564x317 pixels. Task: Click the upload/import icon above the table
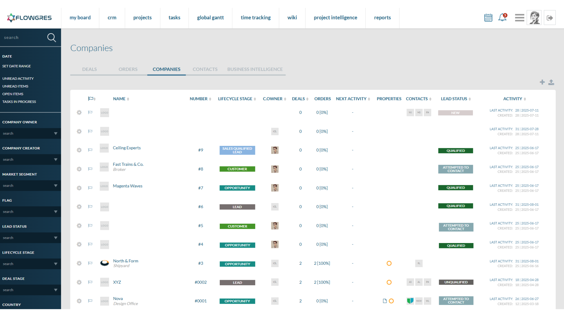coord(551,82)
